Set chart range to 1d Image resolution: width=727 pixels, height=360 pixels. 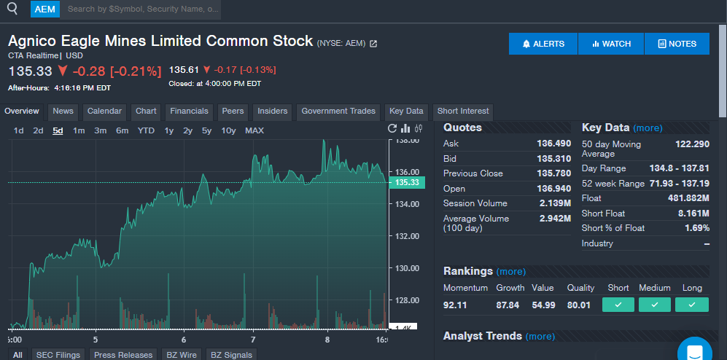(x=18, y=130)
